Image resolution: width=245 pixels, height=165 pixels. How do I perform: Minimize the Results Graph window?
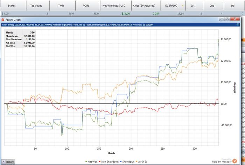[x=222, y=19]
